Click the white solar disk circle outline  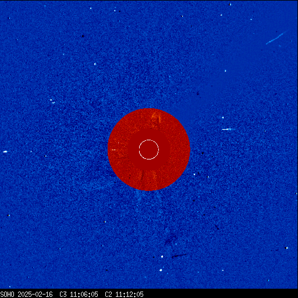[149, 150]
